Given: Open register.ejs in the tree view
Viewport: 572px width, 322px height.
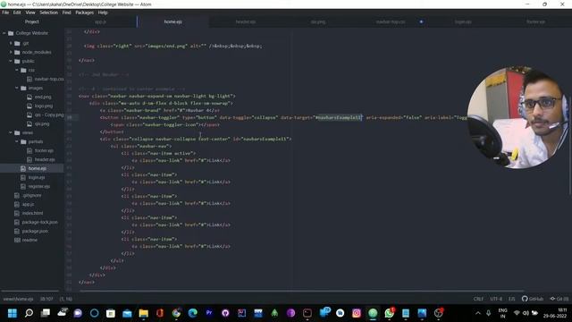Looking at the screenshot, I should click(x=36, y=186).
